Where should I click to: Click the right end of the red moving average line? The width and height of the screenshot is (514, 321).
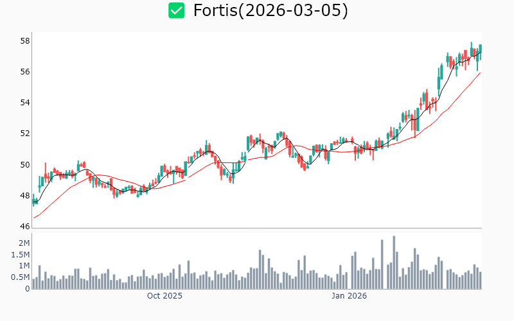click(480, 73)
